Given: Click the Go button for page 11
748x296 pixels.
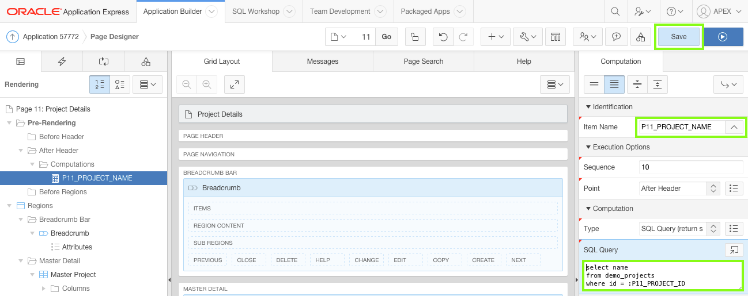Looking at the screenshot, I should coord(386,37).
